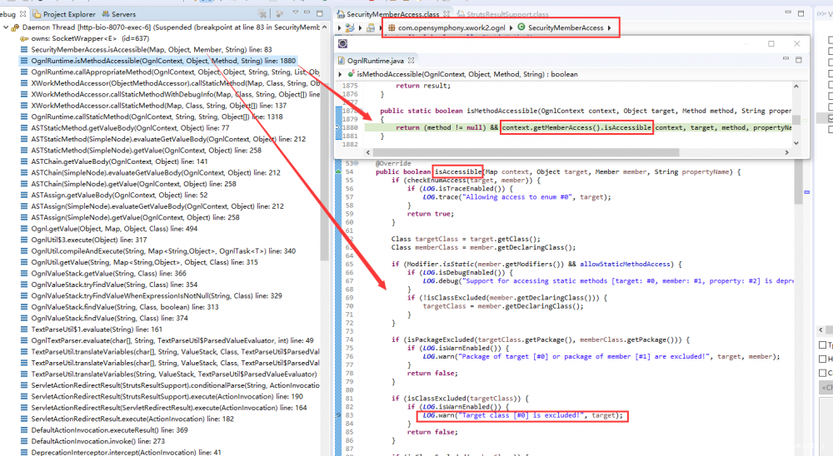The height and width of the screenshot is (456, 833).
Task: Expand the first breadcrumb arrow in the editor
Action: pos(340,27)
